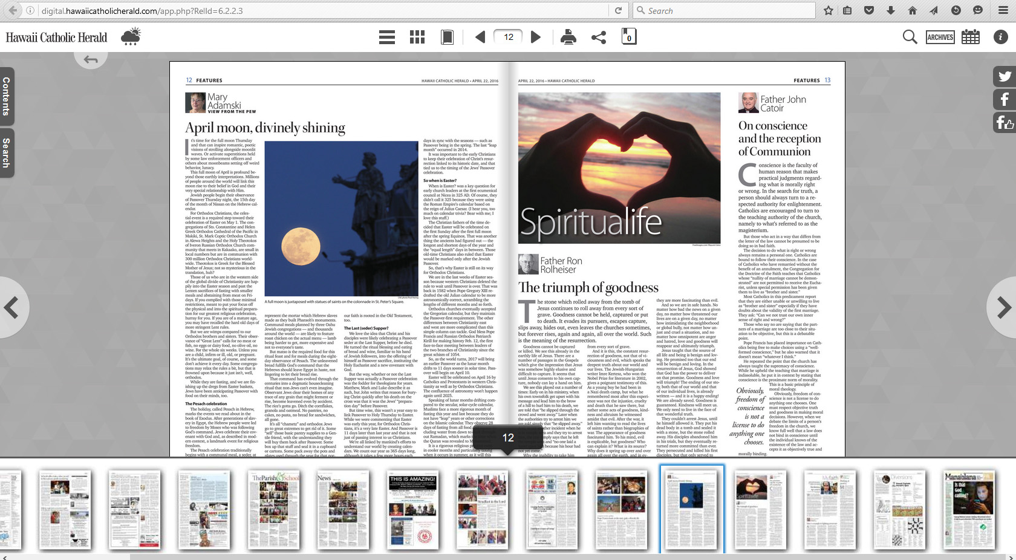This screenshot has height=560, width=1016.
Task: Click the Hawaii Catholic Herald logo
Action: pyautogui.click(x=56, y=37)
